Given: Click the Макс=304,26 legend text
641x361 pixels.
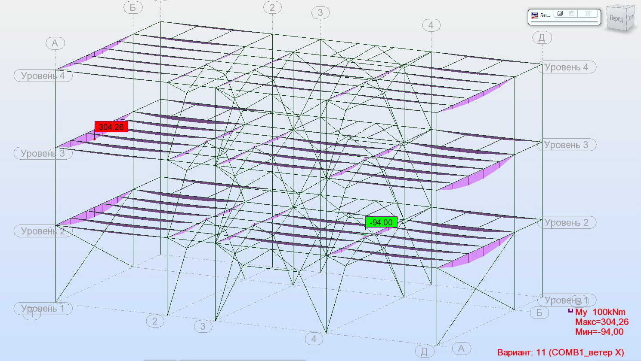Looking at the screenshot, I should pyautogui.click(x=602, y=322).
